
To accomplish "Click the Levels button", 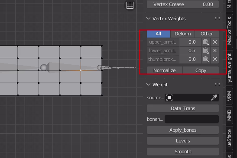I will (183, 141).
